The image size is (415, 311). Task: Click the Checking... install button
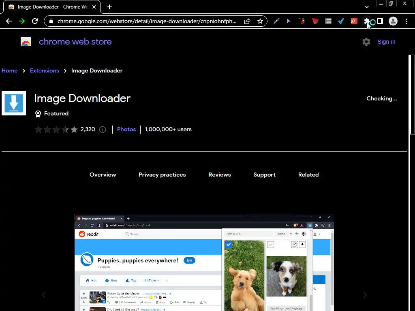click(382, 99)
